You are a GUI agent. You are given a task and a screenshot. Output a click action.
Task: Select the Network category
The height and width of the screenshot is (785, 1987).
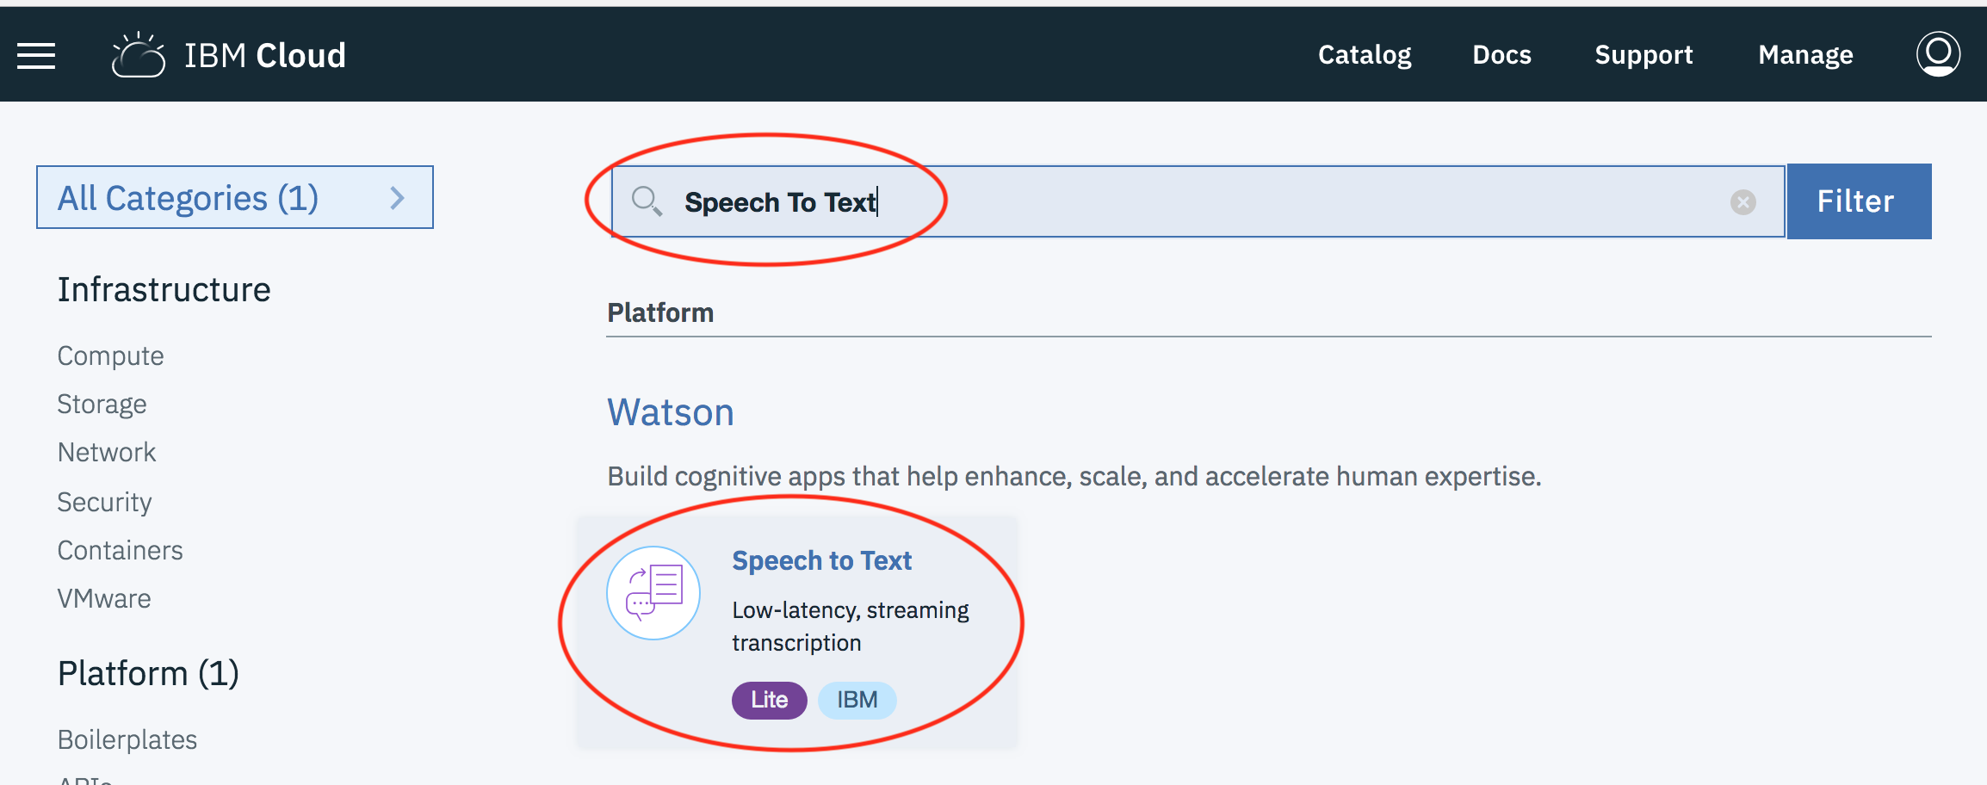[107, 453]
